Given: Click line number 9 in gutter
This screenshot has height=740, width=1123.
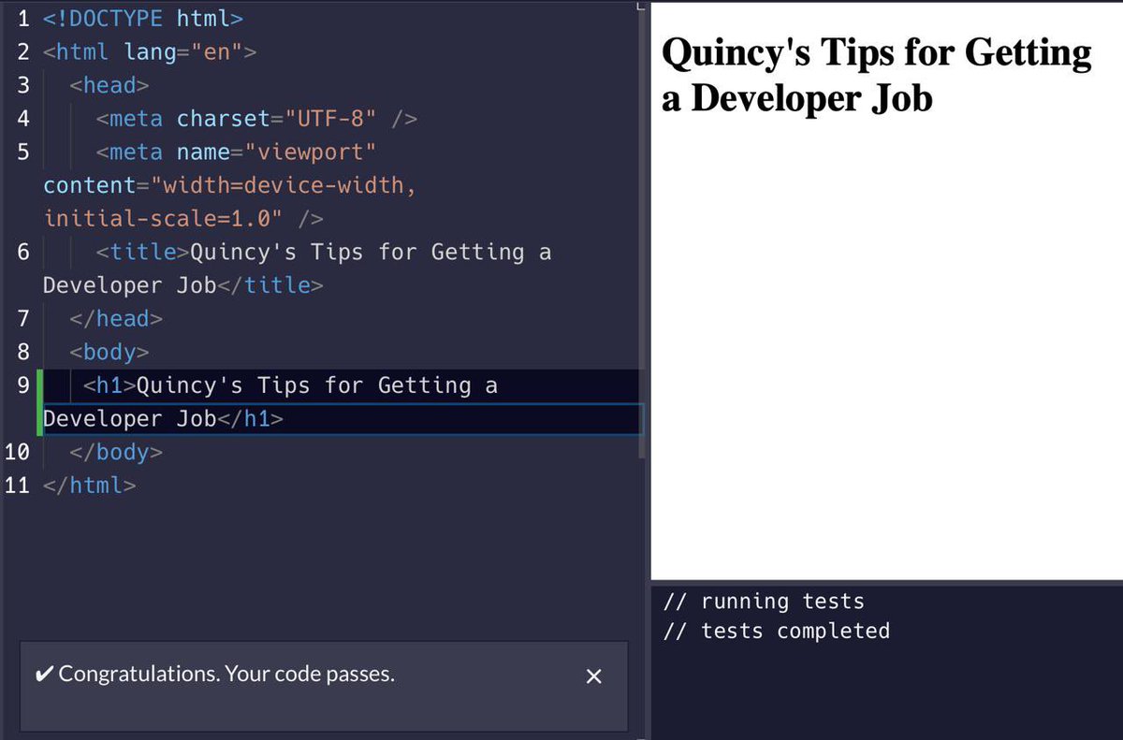Looking at the screenshot, I should pyautogui.click(x=22, y=385).
